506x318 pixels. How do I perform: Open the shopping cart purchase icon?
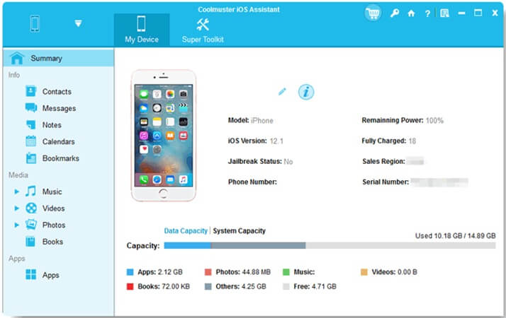click(373, 13)
